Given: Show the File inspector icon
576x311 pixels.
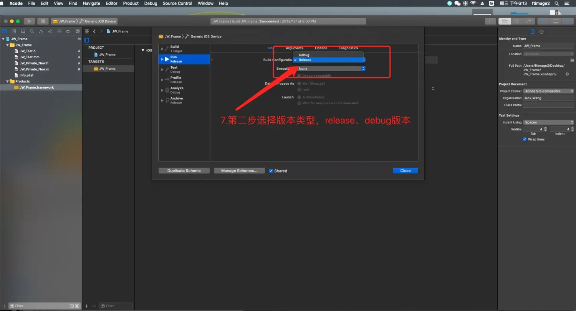Looking at the screenshot, I should pos(532,32).
